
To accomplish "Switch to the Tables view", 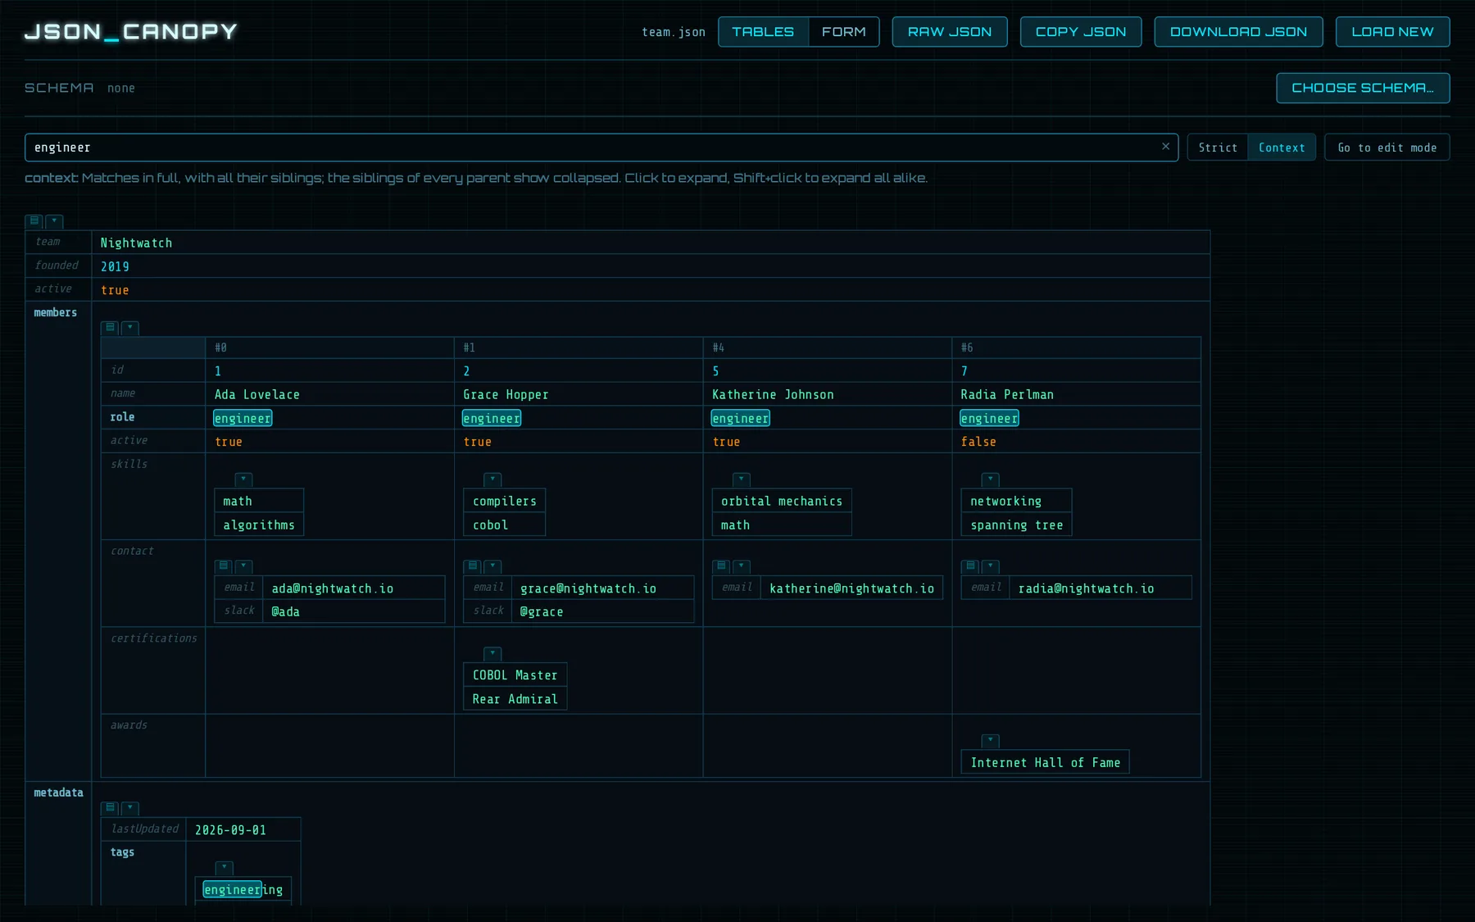I will coord(763,32).
